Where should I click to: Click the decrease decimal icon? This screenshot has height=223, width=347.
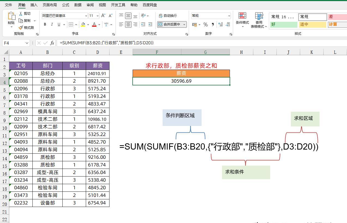(228, 24)
